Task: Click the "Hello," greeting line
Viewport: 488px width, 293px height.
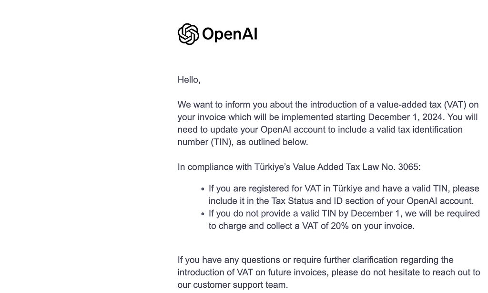Action: [x=189, y=80]
